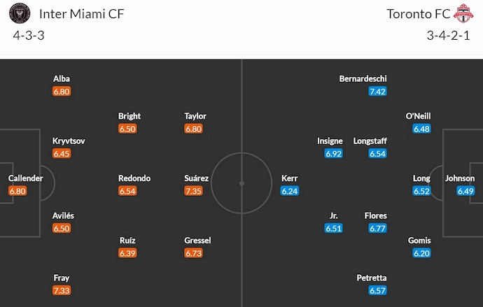This screenshot has height=307, width=483.
Task: Click O'Neill's 6.48 rating badge
Action: (x=421, y=129)
